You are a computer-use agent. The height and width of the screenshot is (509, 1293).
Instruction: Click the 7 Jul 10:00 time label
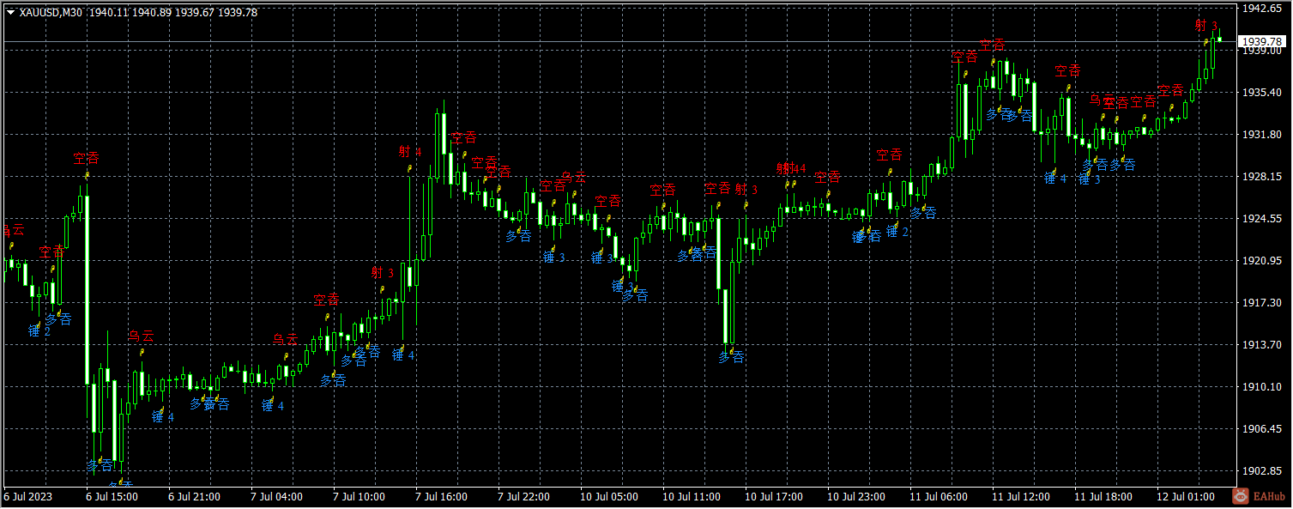[x=360, y=497]
